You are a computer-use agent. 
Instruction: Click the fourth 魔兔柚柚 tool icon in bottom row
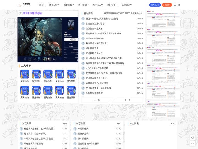click(59, 90)
